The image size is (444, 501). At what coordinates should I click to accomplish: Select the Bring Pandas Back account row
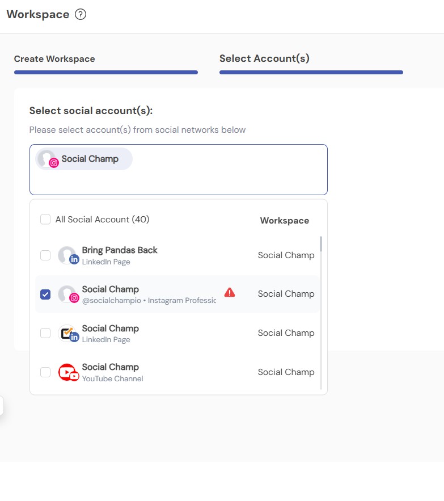coord(177,255)
